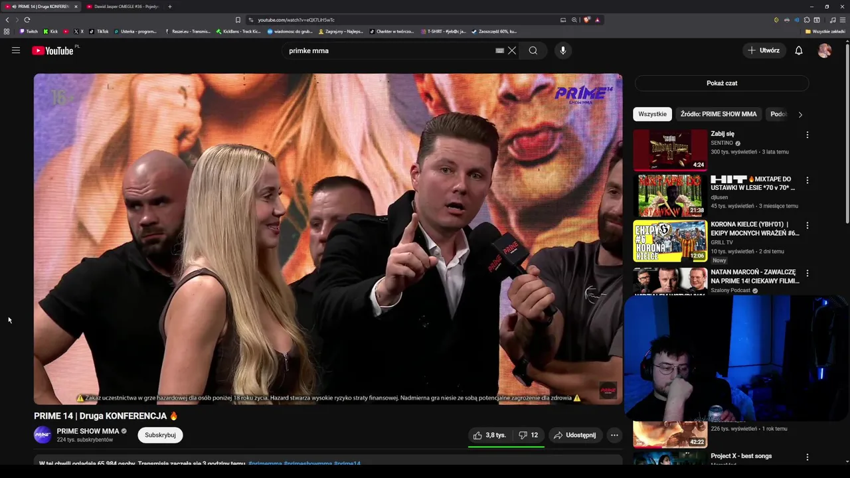Click the #primemma hashtag link
The width and height of the screenshot is (850, 478).
click(265, 463)
